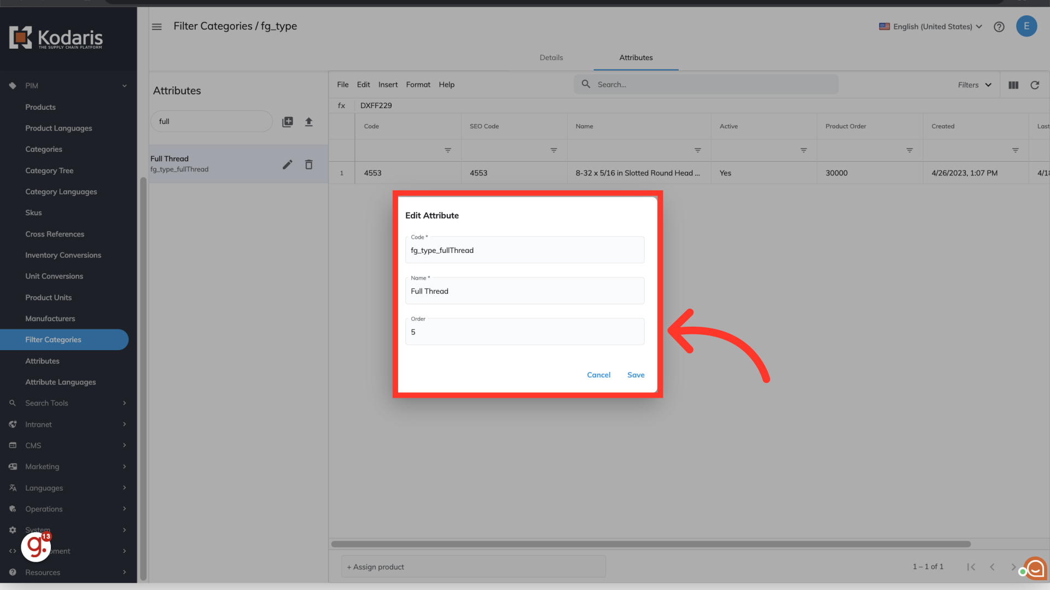Click the Code column filter icon

click(x=448, y=150)
